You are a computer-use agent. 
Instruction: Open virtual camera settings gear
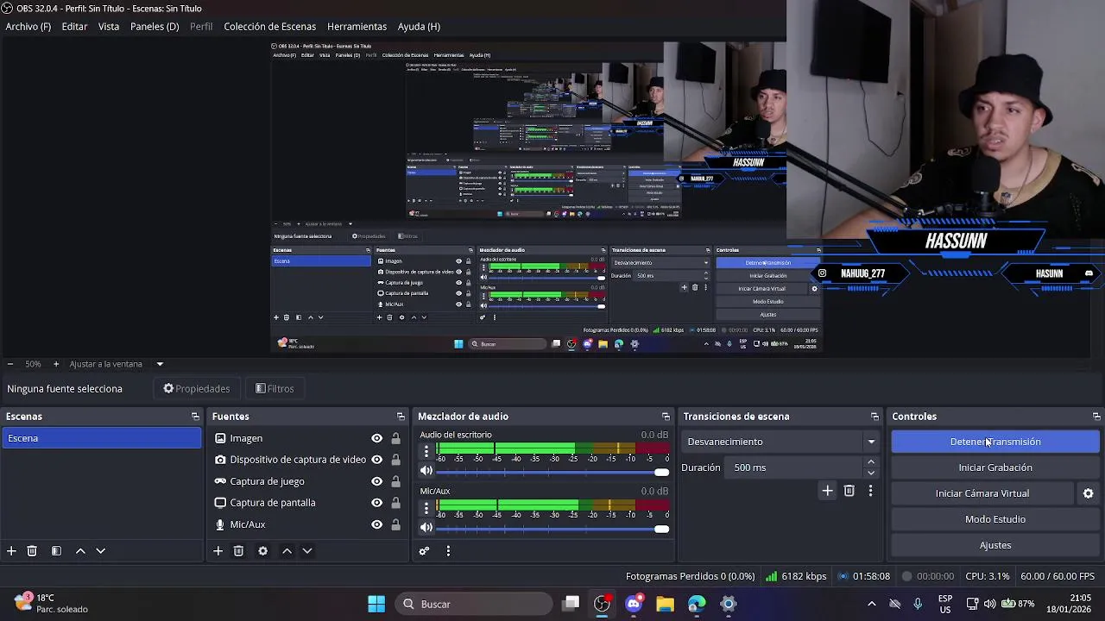pos(1088,493)
